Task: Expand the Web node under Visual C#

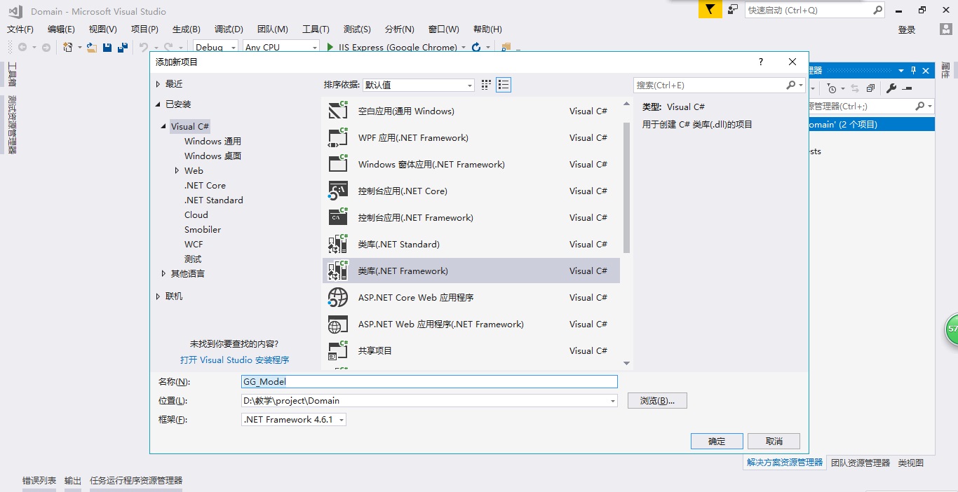Action: click(177, 170)
